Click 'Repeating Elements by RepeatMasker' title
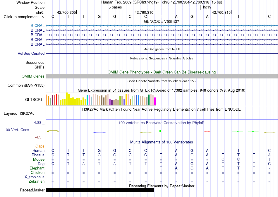This screenshot has height=197, width=278. tap(162, 186)
